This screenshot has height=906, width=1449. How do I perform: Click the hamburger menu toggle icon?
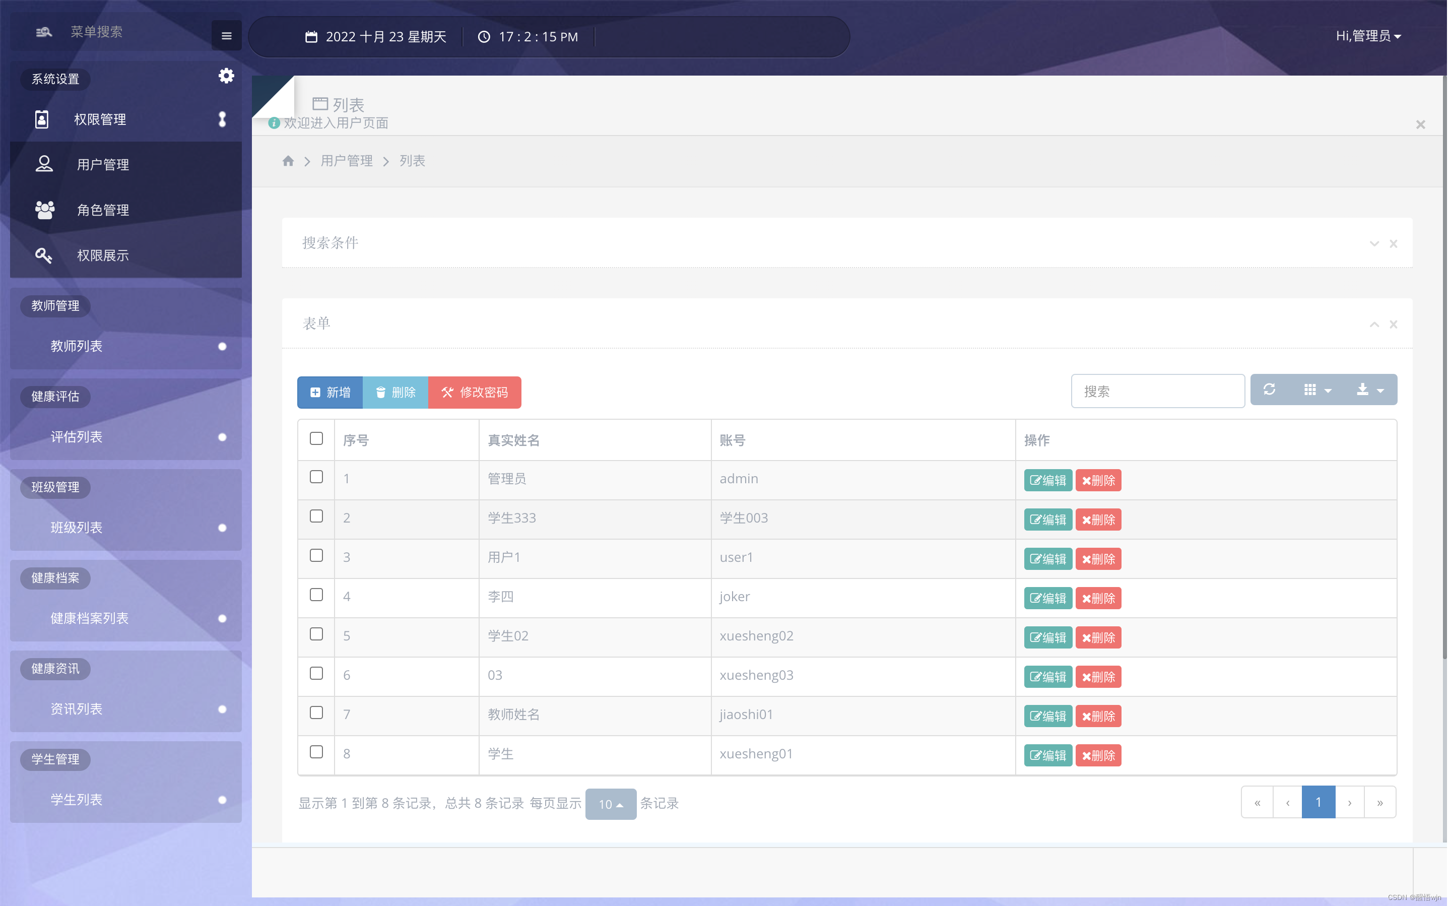coord(226,36)
